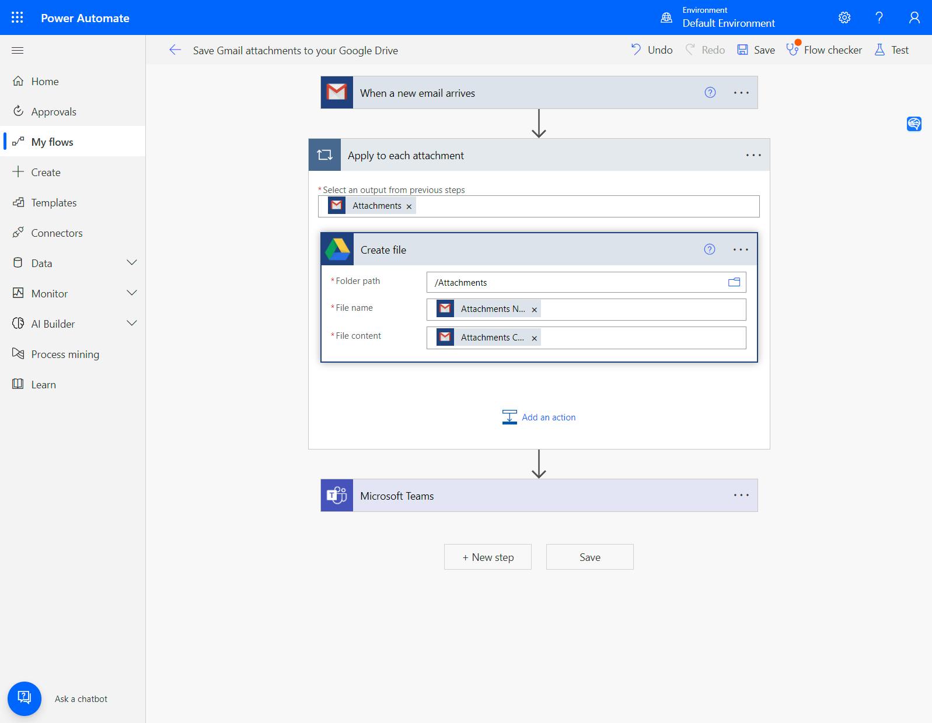The width and height of the screenshot is (932, 723).
Task: Open the Ask a chatbot button
Action: (25, 699)
